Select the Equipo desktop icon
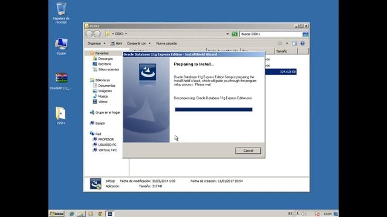387x217 pixels. pos(61,46)
